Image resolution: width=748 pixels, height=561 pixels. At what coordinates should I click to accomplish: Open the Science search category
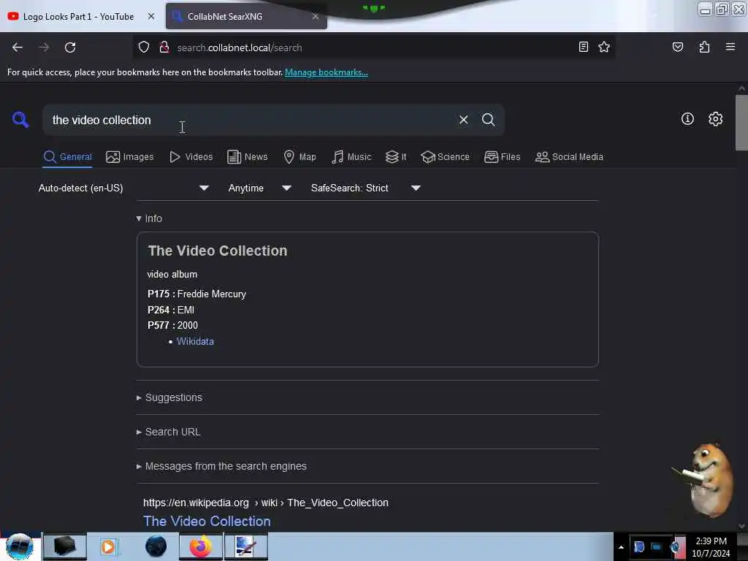(x=445, y=157)
